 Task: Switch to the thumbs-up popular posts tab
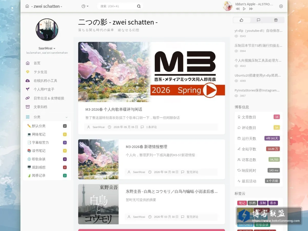241,20
